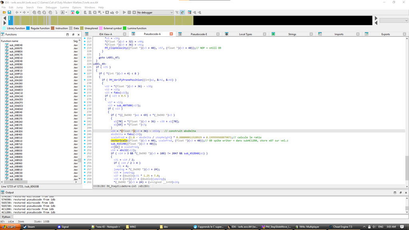The image size is (409, 230).
Task: Click the text search 'A' toolbar icon
Action: (62, 12)
